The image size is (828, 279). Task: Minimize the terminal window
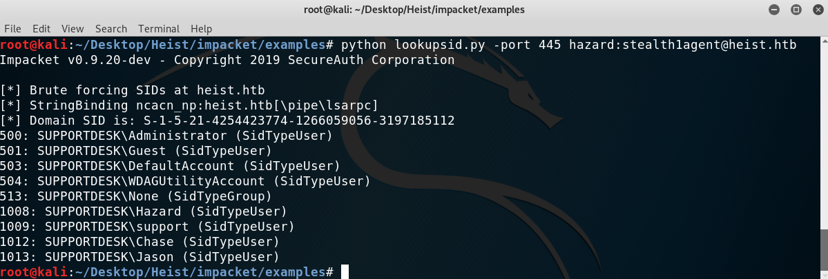point(774,10)
